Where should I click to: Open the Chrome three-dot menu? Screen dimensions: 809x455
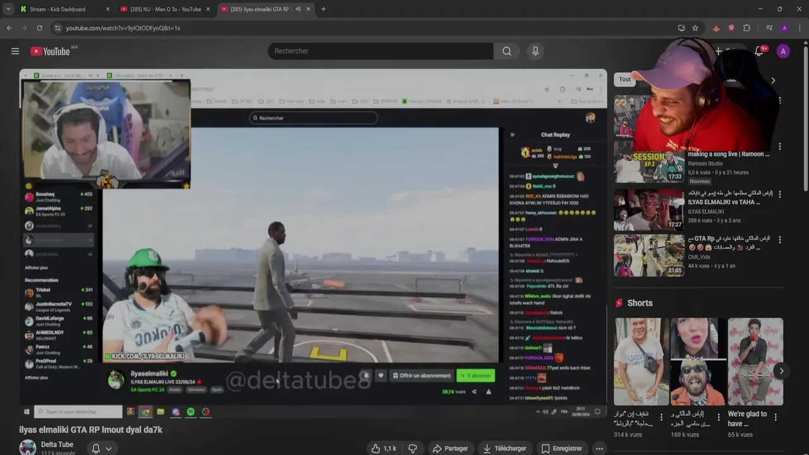point(800,28)
